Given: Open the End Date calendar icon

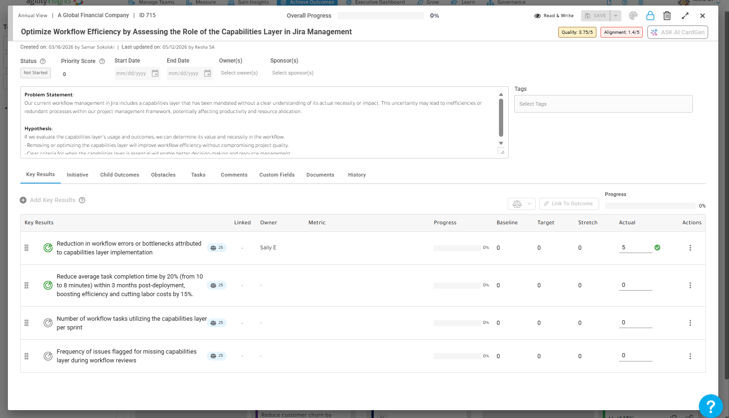Looking at the screenshot, I should pos(208,73).
